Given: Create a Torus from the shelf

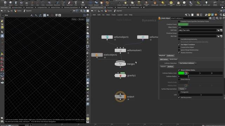Looking at the screenshot, I should pos(21,3).
